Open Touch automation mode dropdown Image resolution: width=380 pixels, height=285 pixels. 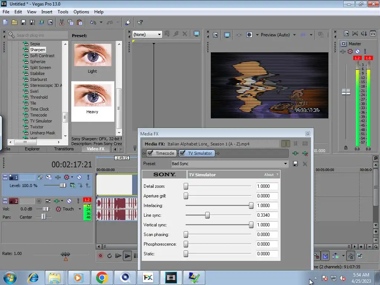(x=80, y=209)
